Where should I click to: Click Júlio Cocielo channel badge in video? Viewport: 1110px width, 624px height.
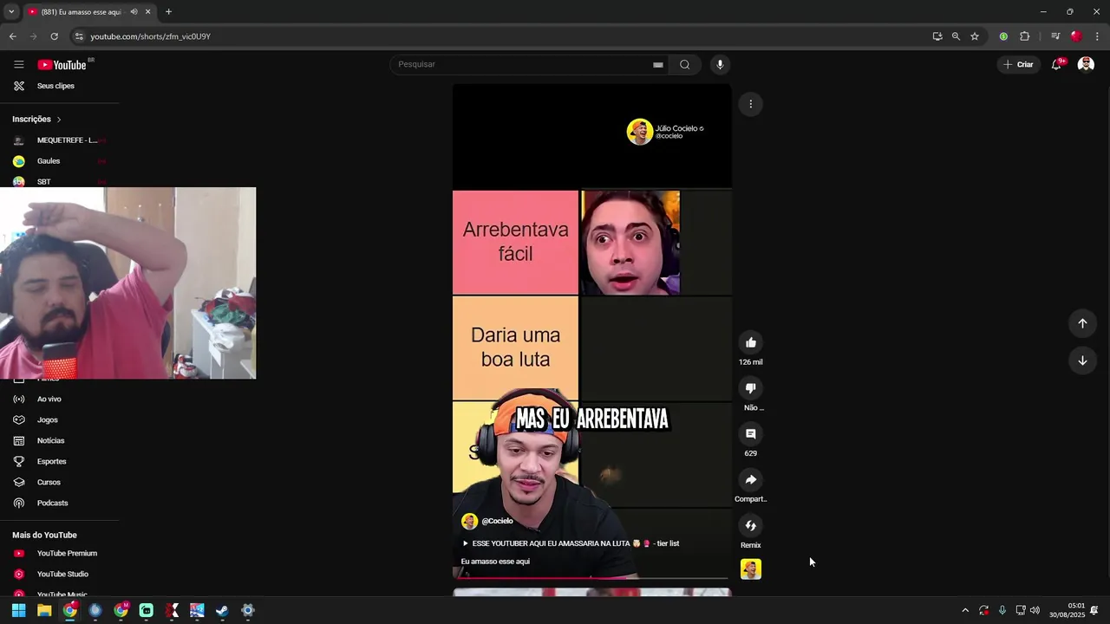pyautogui.click(x=665, y=132)
